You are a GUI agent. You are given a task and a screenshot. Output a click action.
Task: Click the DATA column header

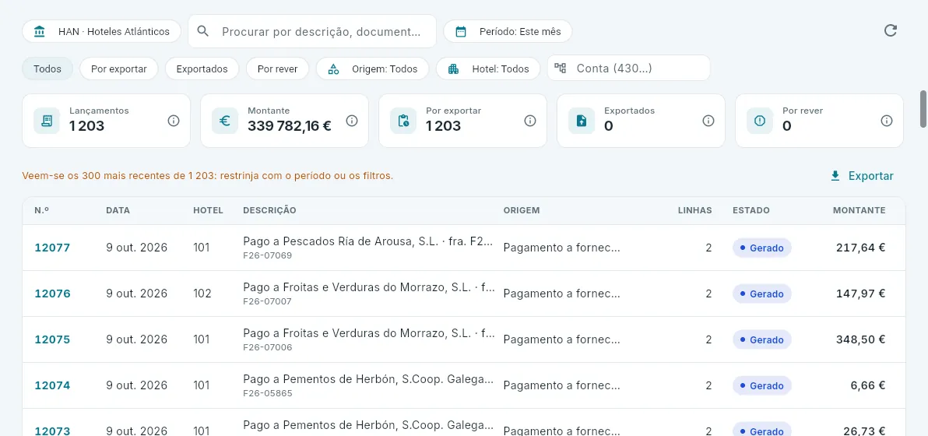coord(118,210)
